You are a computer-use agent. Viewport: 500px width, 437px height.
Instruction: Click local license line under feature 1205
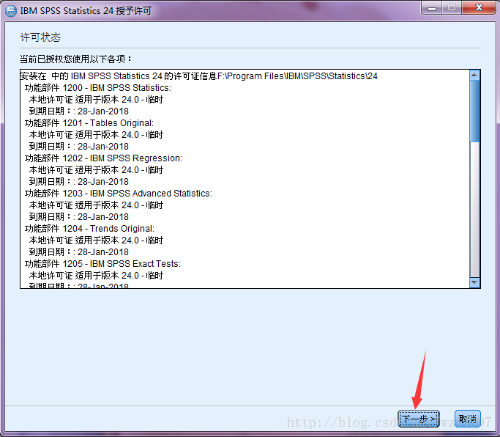pos(96,275)
